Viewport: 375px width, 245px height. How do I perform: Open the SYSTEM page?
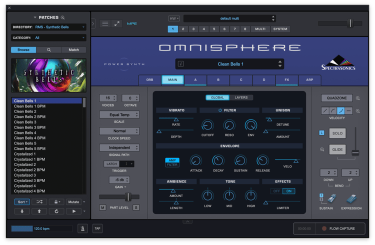click(x=280, y=29)
